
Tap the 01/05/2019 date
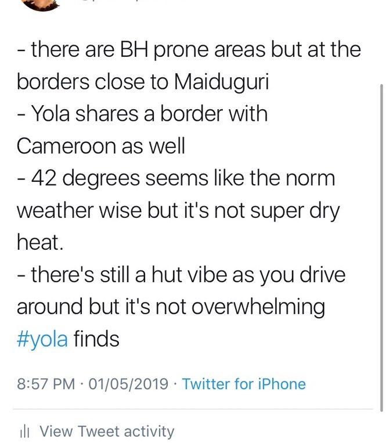click(x=128, y=384)
